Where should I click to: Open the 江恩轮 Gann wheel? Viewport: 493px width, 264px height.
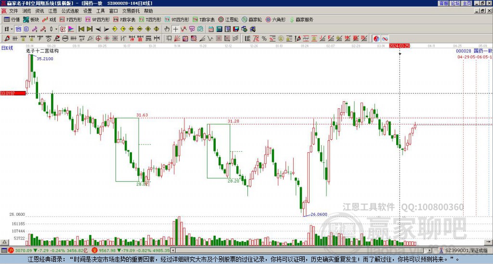[228, 19]
